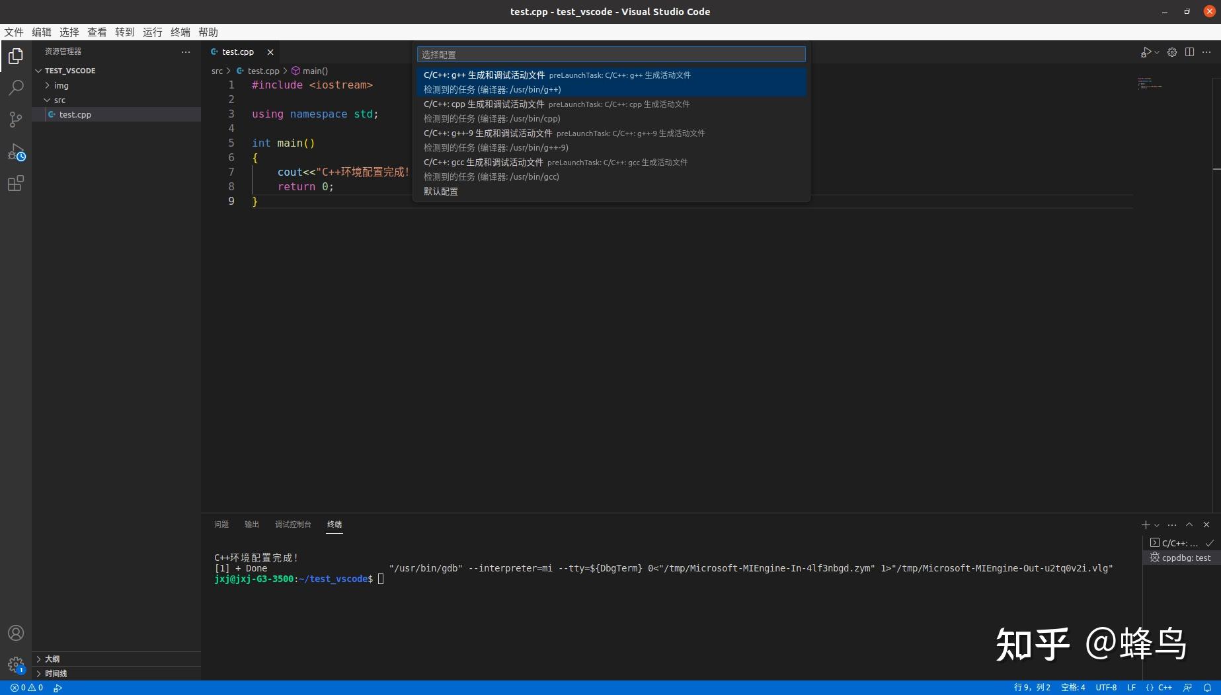Viewport: 1221px width, 695px height.
Task: Open the Explorer view in activity bar
Action: point(16,56)
